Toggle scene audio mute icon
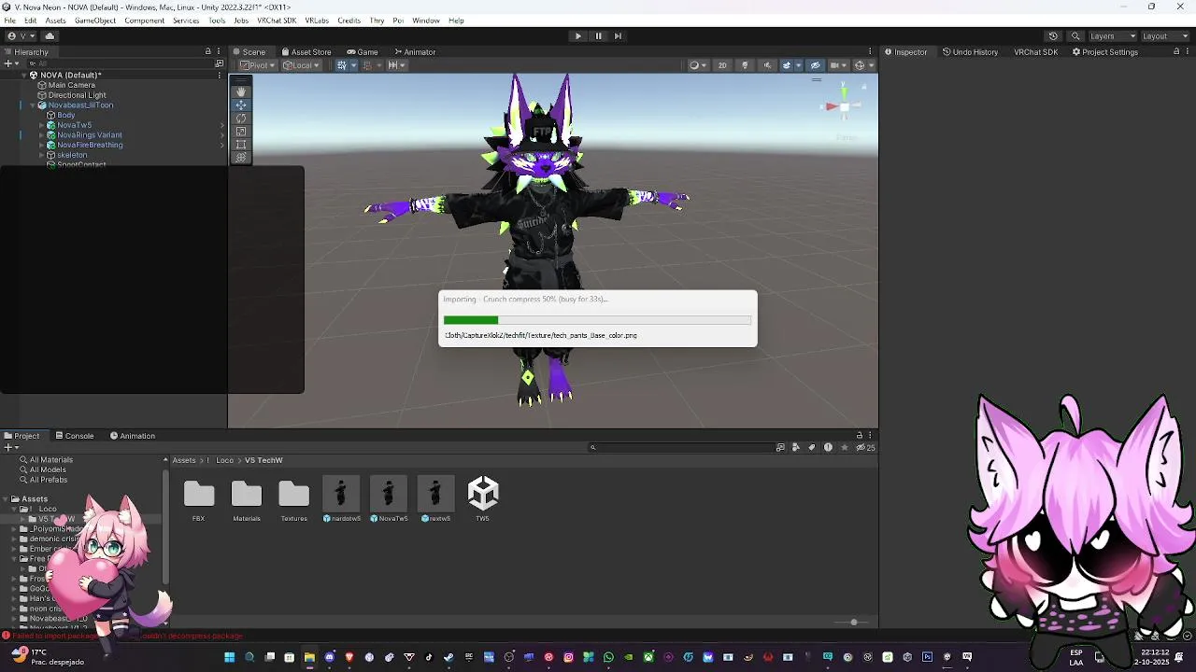 [x=767, y=65]
